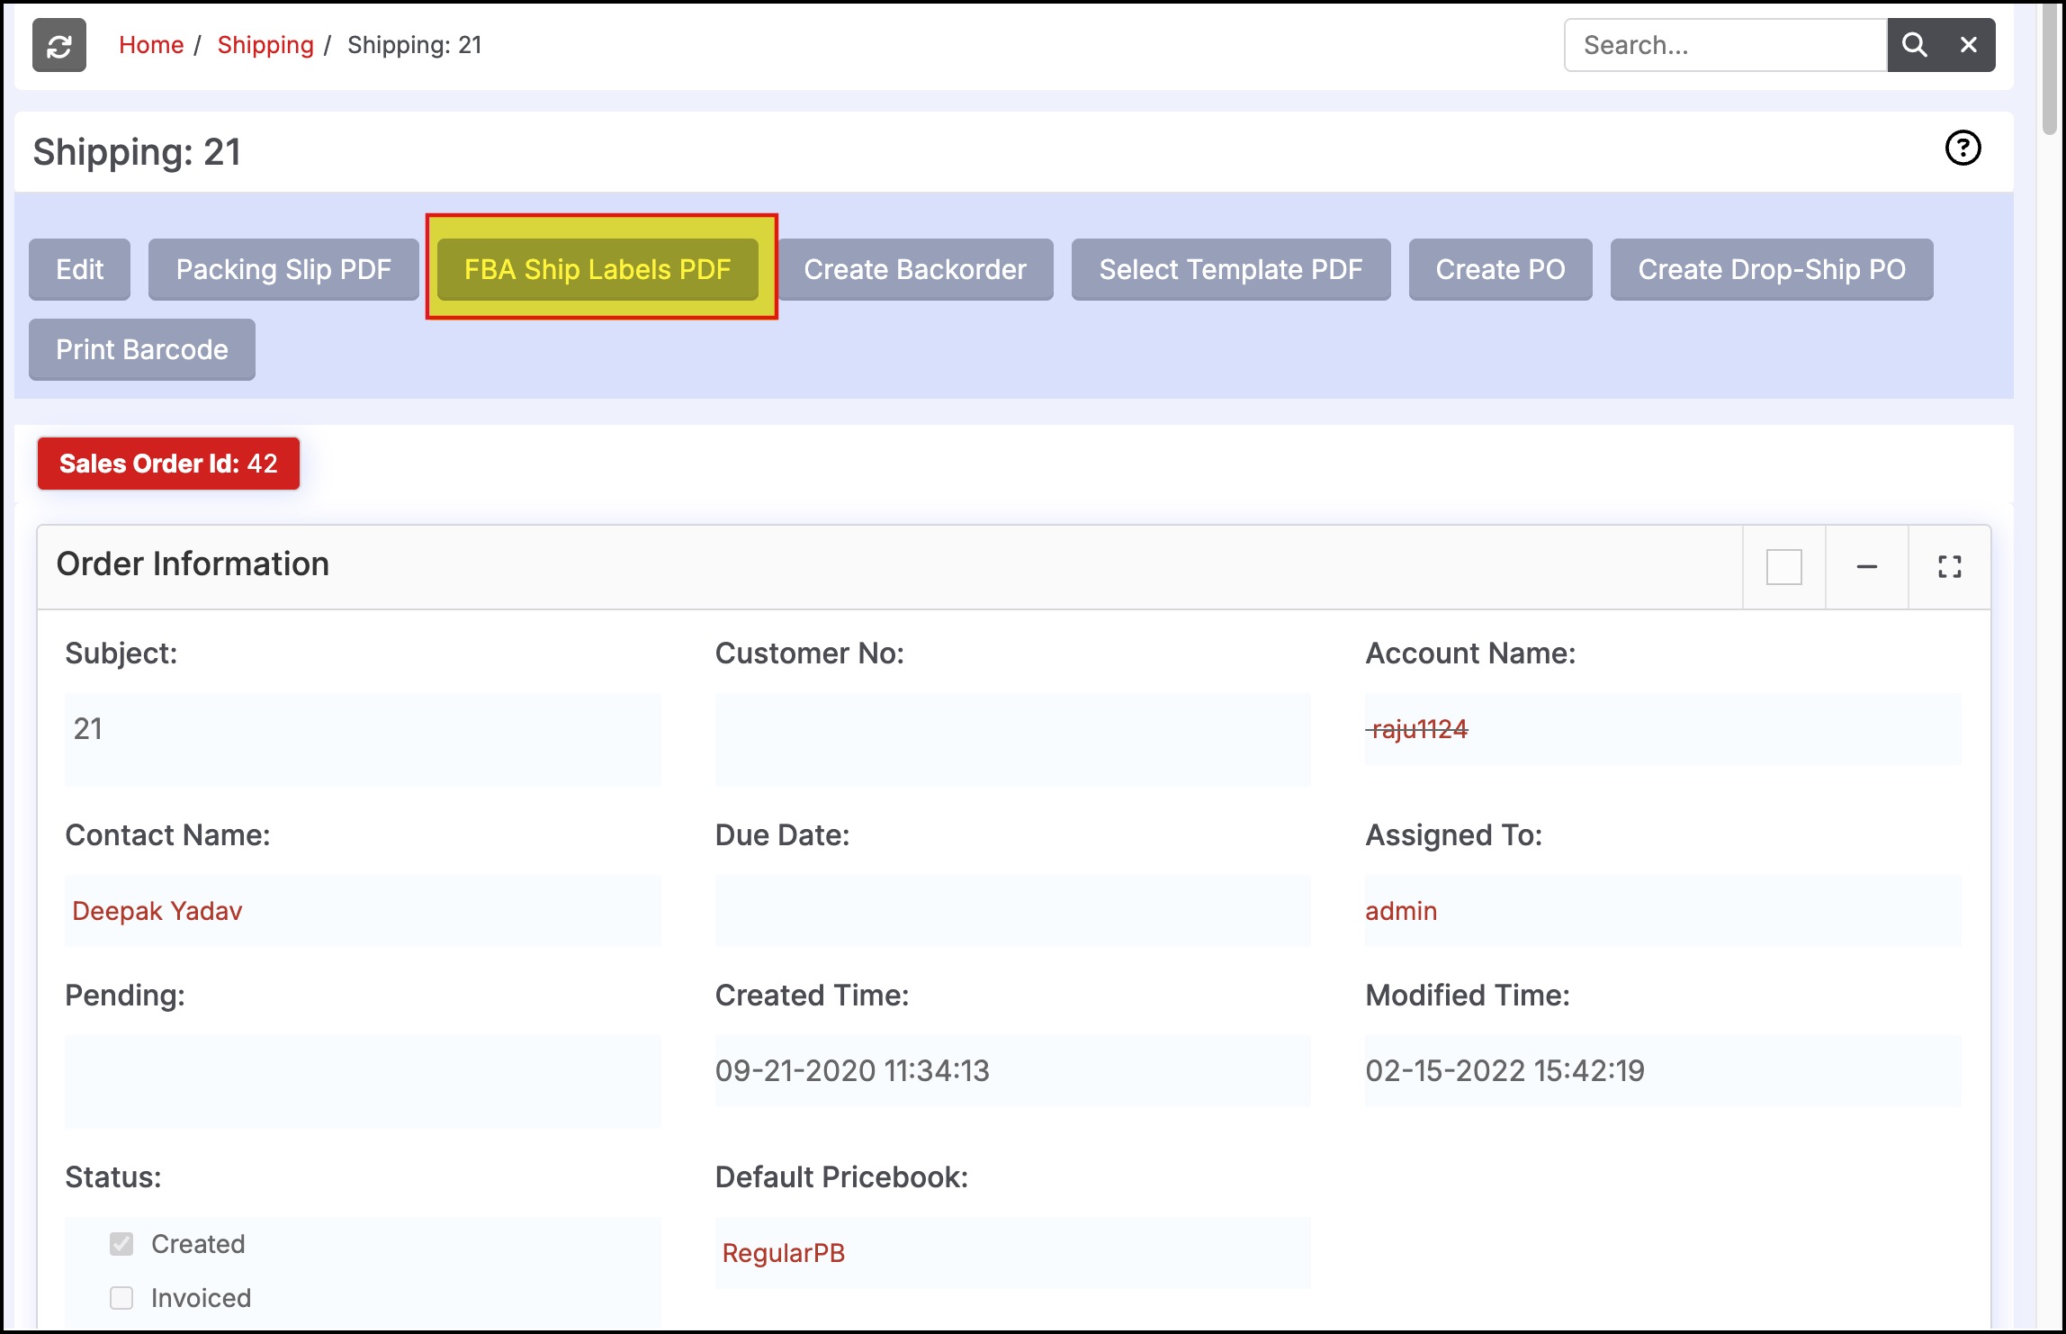Screen dimensions: 2066x1334
Task: Click the Sales Order Id 42 badge
Action: [x=168, y=464]
